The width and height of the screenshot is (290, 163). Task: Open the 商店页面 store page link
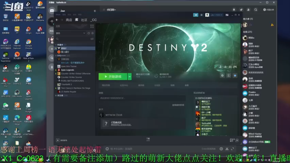(x=106, y=85)
